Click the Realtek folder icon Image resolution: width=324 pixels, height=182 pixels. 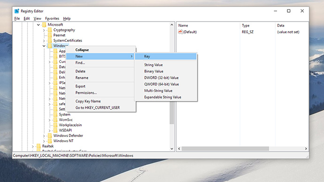[x=39, y=146]
